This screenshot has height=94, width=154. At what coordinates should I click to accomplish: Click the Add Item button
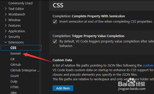63,88
